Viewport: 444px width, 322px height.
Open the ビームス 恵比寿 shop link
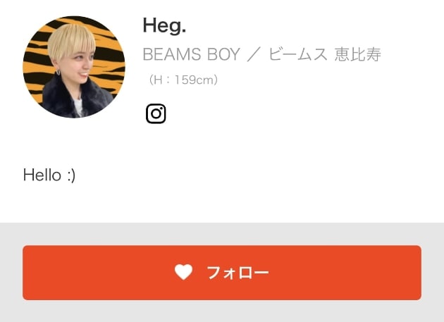[325, 54]
